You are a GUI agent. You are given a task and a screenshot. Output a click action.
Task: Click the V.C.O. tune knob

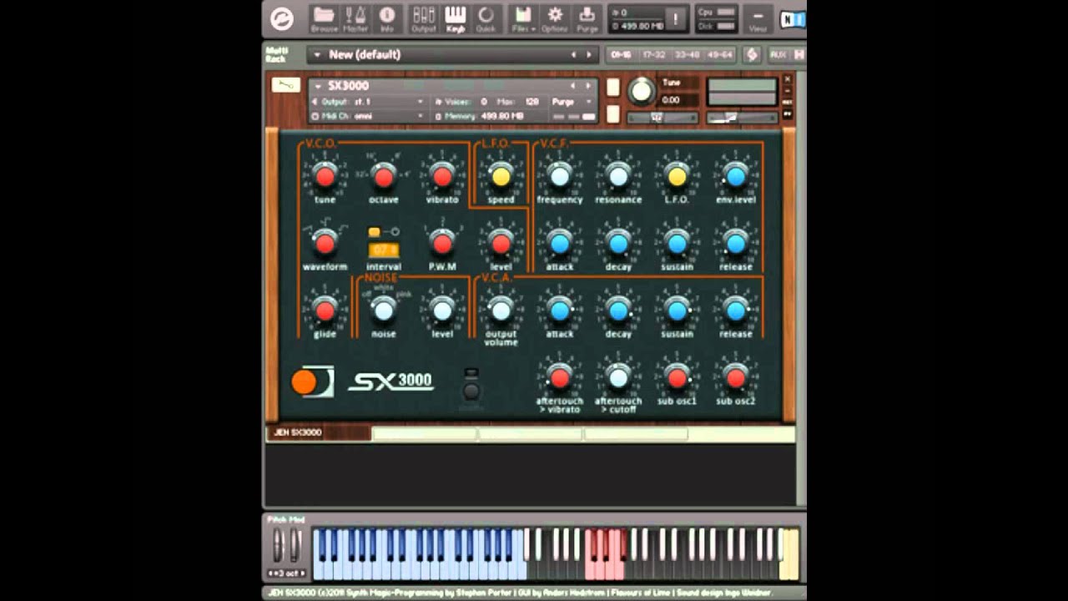click(325, 176)
